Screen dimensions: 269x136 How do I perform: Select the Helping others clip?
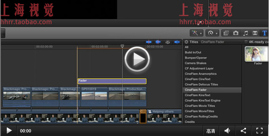[x=164, y=116]
